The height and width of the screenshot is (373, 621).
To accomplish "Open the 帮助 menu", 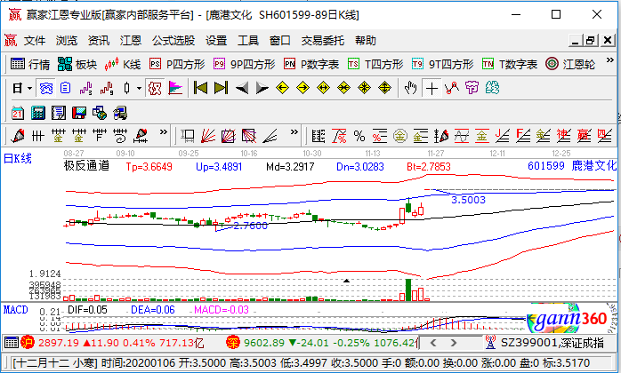I will (365, 40).
